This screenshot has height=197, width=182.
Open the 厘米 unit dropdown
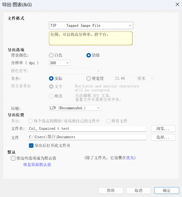tap(146, 78)
